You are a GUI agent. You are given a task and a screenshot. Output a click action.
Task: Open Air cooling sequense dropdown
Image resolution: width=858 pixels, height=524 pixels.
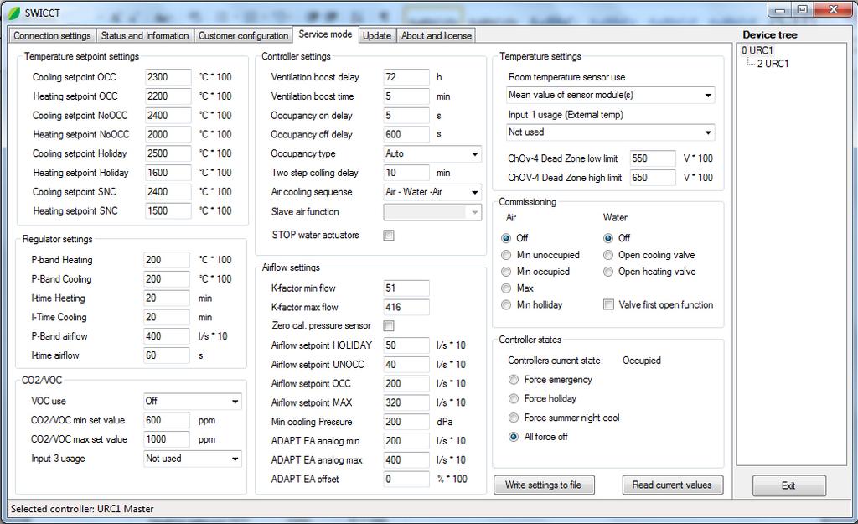point(432,192)
